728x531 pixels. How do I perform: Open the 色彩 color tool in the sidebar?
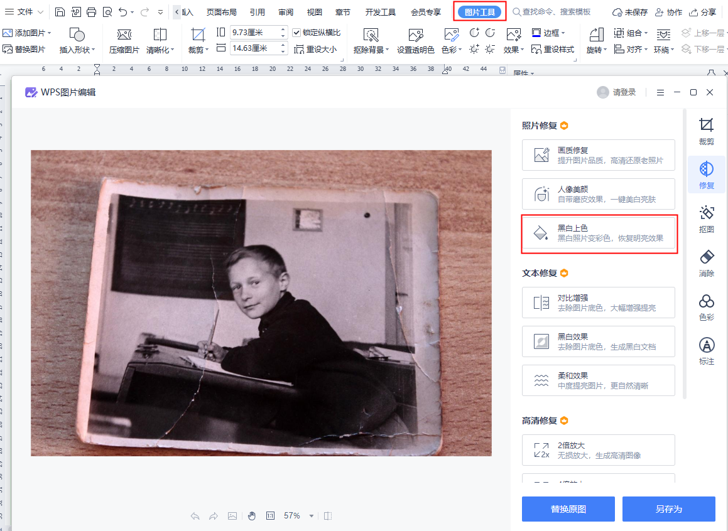coord(706,307)
